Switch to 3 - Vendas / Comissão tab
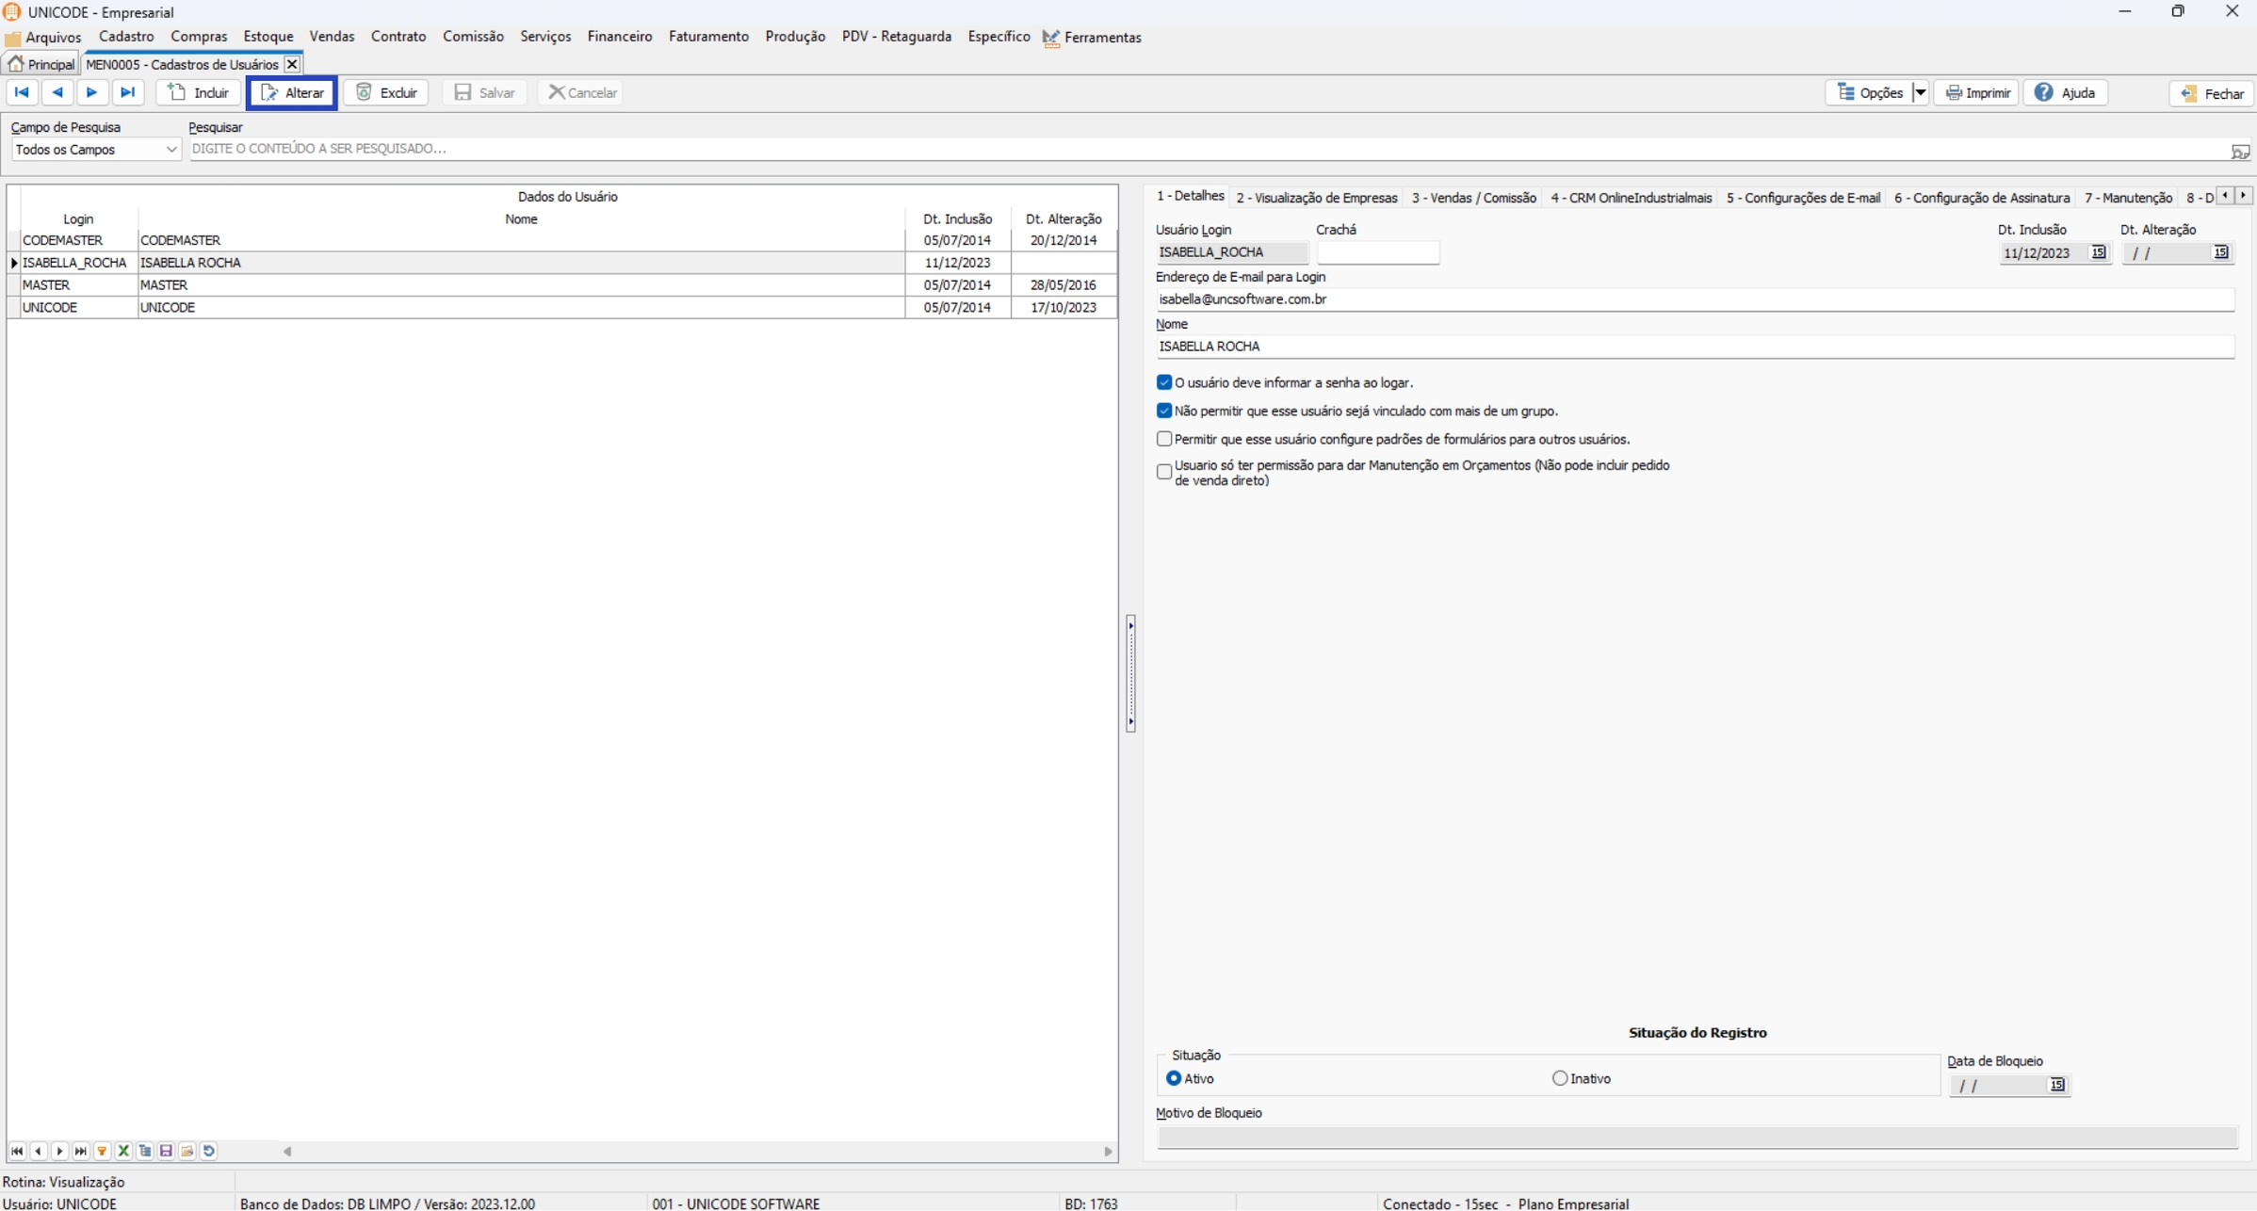 tap(1473, 198)
